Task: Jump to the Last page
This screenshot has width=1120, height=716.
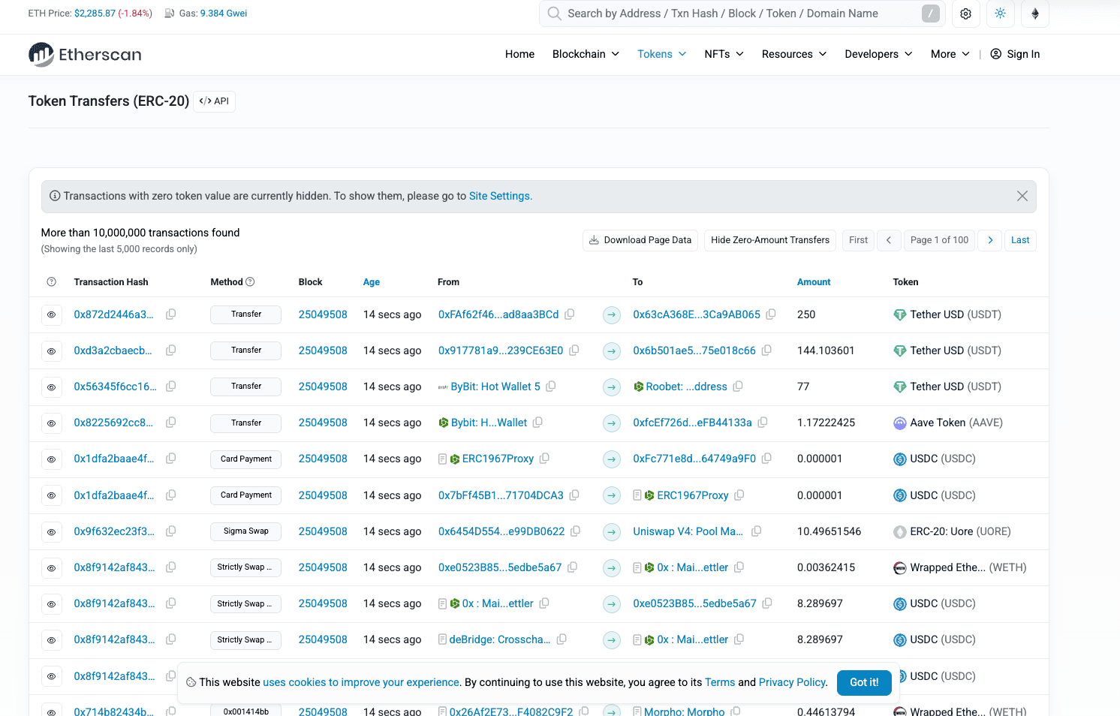Action: coord(1020,240)
